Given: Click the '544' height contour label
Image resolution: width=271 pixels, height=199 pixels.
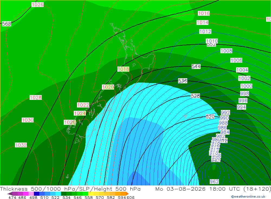Looking at the screenshot, I should (x=196, y=66).
